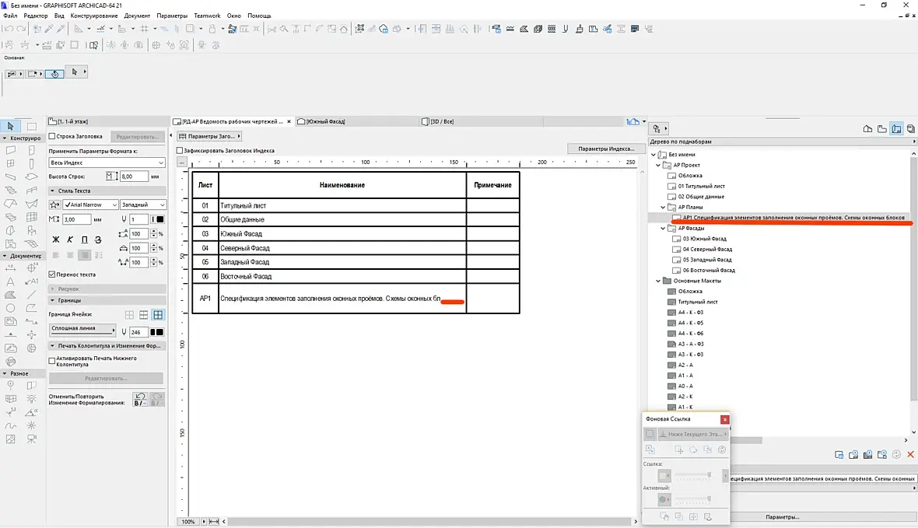Toggle Зафиксировать Заголовок Индекса checkbox
Image resolution: width=918 pixels, height=528 pixels.
[180, 151]
